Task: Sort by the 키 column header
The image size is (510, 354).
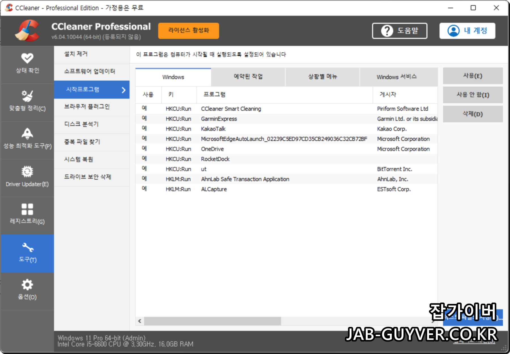Action: click(x=179, y=95)
